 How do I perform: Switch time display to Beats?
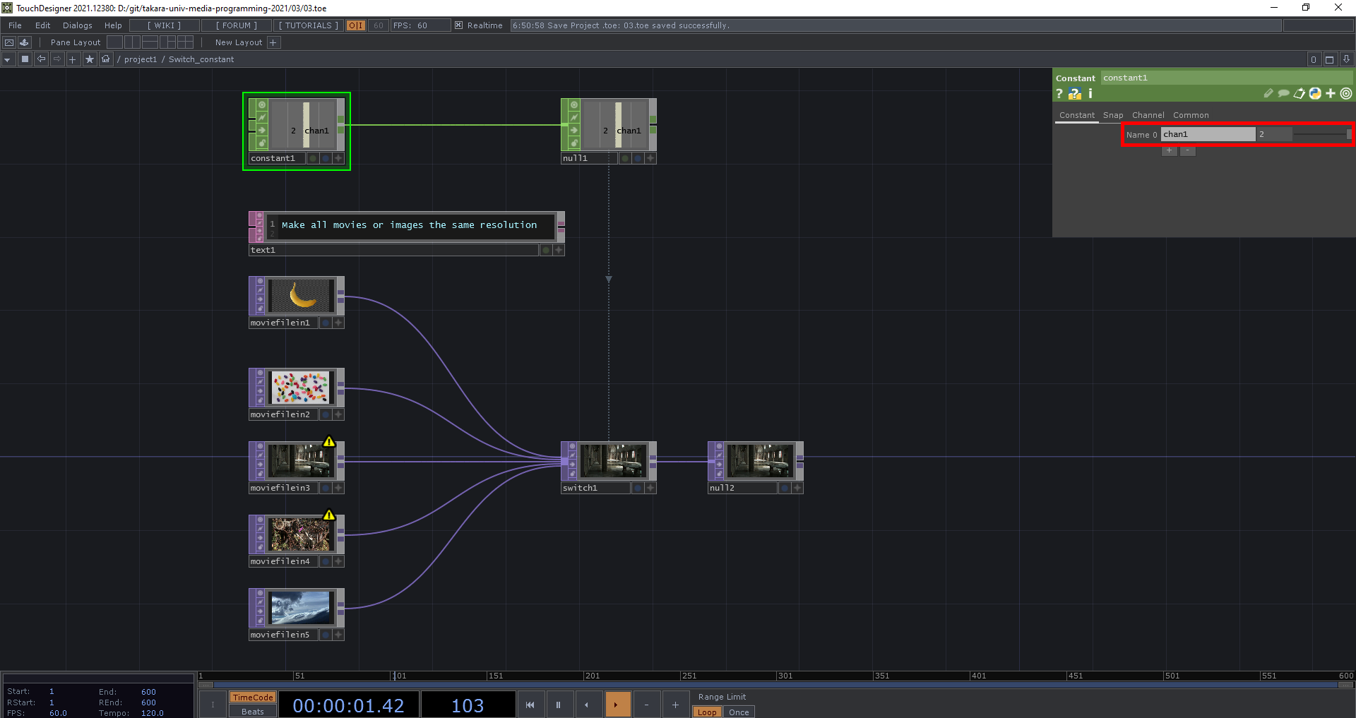point(252,712)
